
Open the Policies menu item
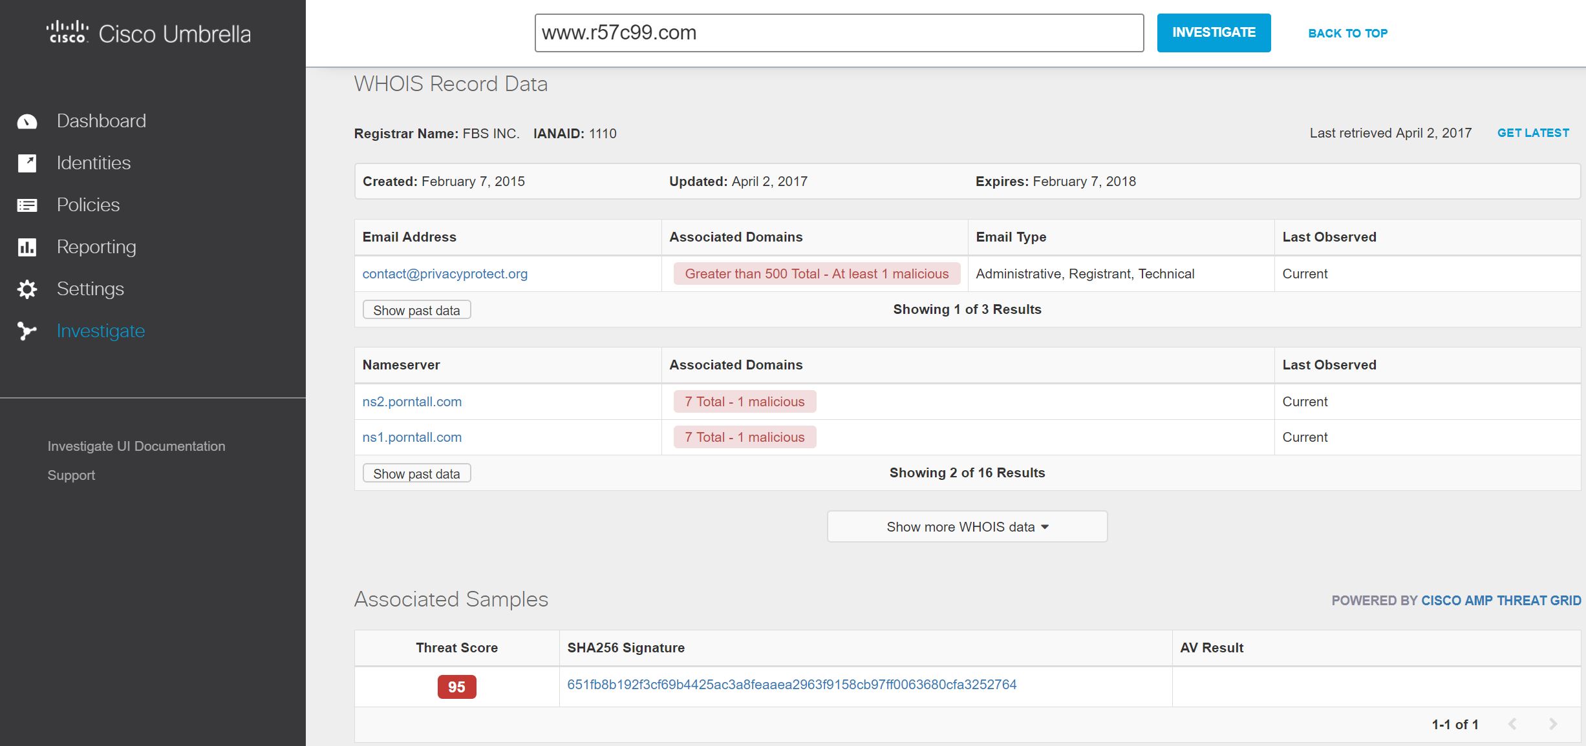88,205
